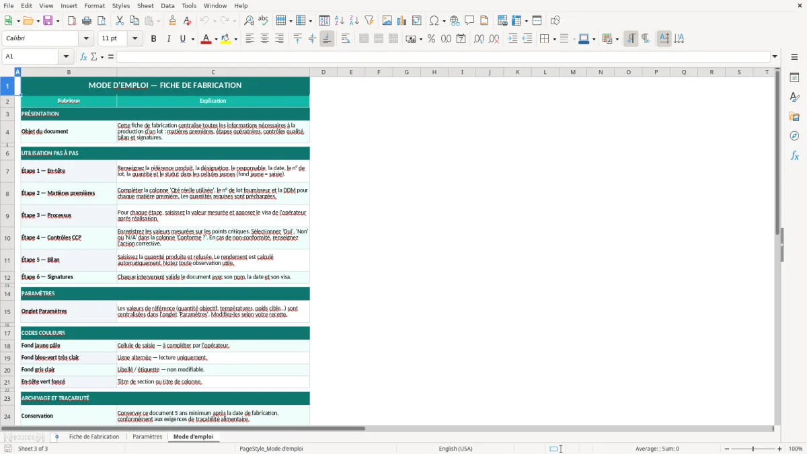
Task: Expand font color dropdown arrow
Action: (x=215, y=39)
